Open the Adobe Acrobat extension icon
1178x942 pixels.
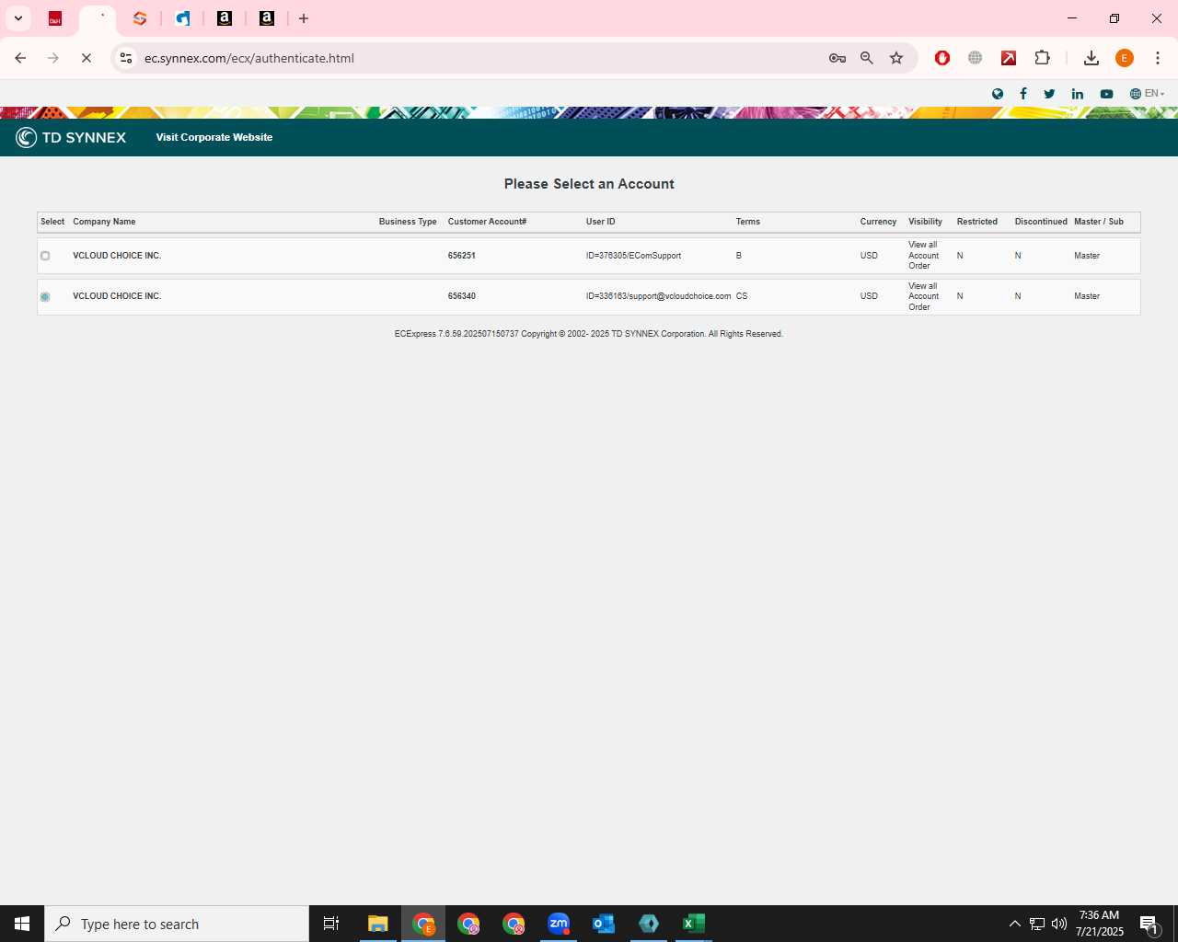(x=1009, y=58)
